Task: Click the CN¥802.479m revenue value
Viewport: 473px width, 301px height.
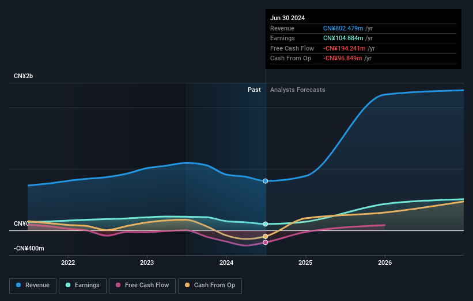Action: point(343,28)
